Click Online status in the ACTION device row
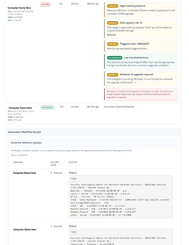This screenshot has width=189, height=245. coord(75,3)
